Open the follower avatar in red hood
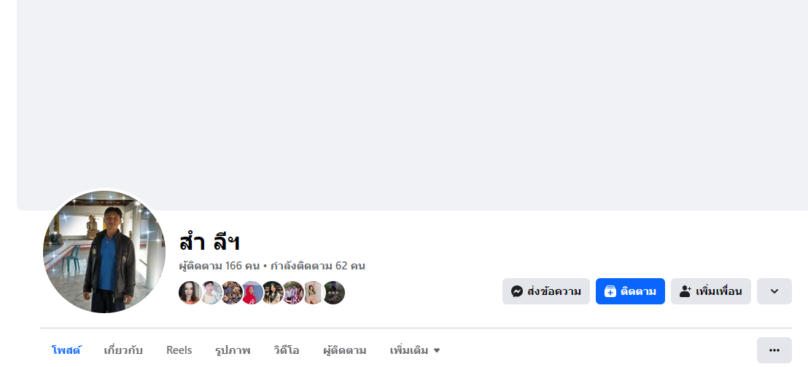 pos(252,293)
